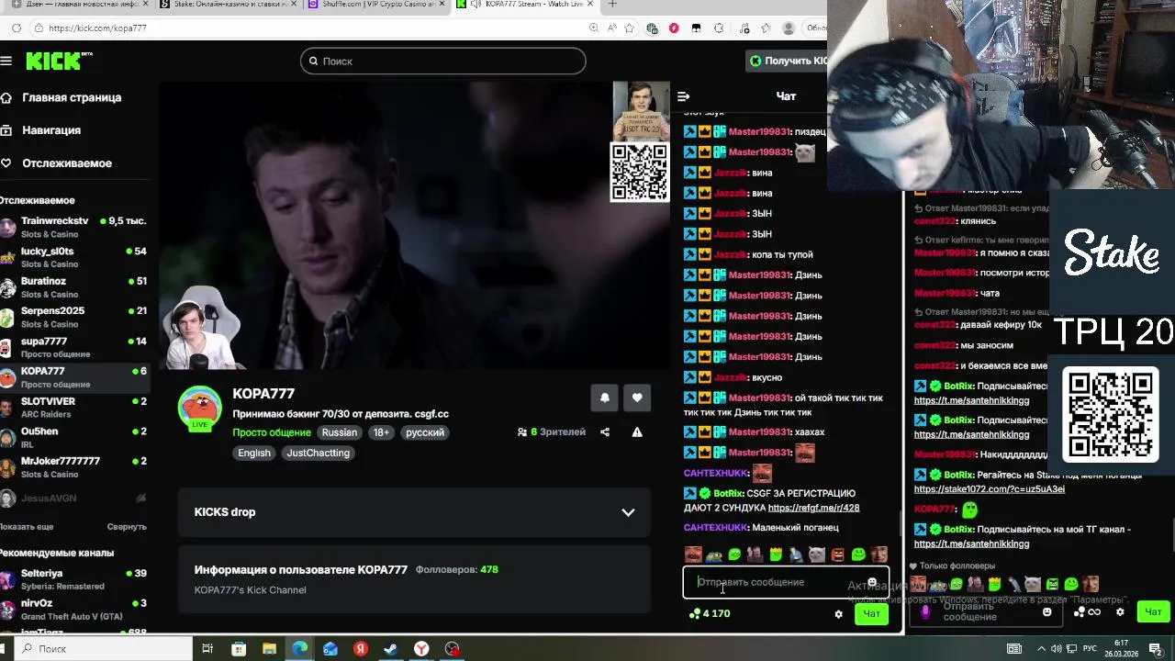Click the stake1072.com link in overlay chat
This screenshot has height=661, width=1175.
click(x=990, y=489)
